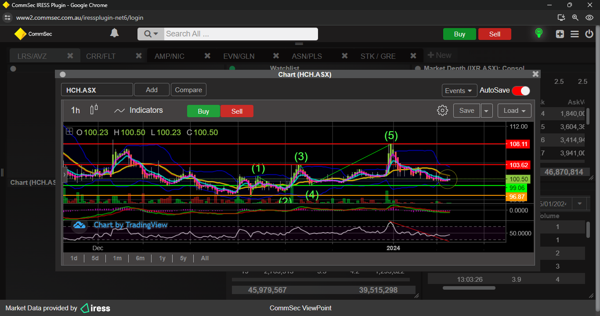Screen dimensions: 600x316
Task: Toggle the AutoSave switch off
Action: point(521,90)
